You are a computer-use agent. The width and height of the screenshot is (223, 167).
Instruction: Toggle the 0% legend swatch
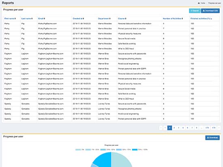(78, 150)
